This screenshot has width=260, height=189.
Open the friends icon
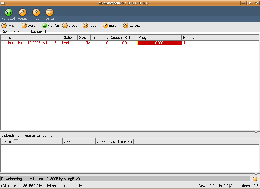(x=105, y=26)
